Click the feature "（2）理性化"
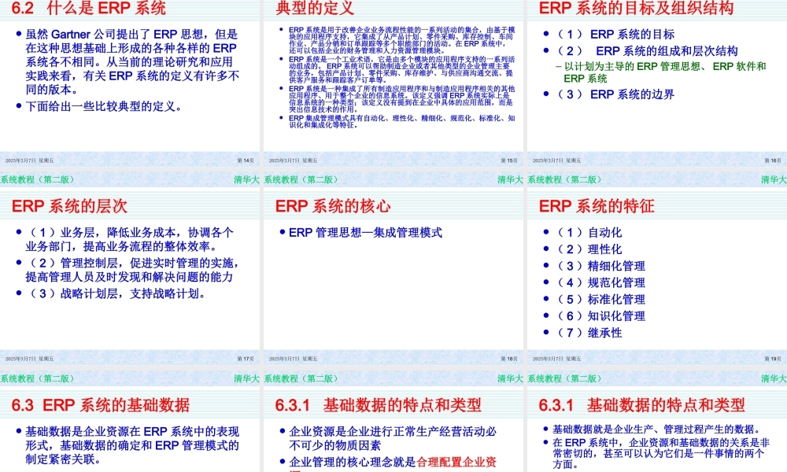This screenshot has width=787, height=472. point(588,249)
